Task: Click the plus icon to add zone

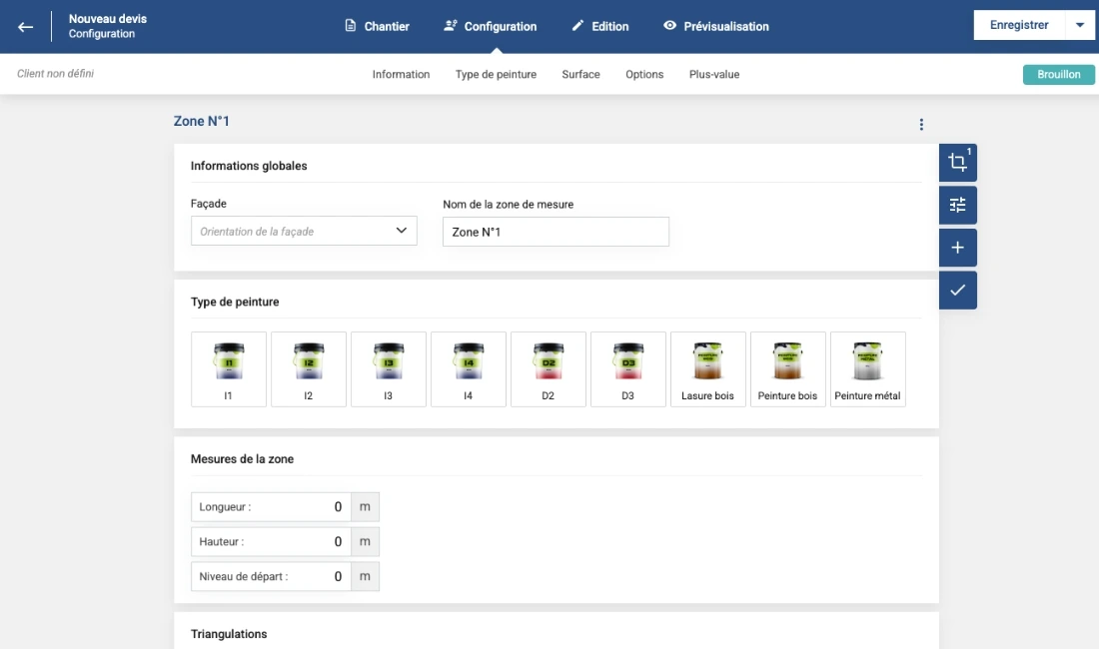Action: coord(957,248)
